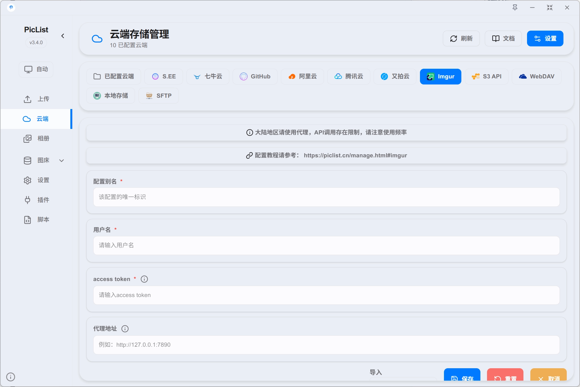
Task: Expand the 图床 submenu chevron
Action: coord(62,160)
